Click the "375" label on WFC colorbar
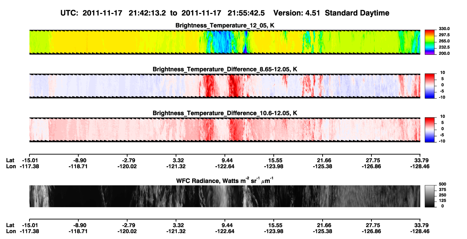The height and width of the screenshot is (239, 467). point(443,190)
